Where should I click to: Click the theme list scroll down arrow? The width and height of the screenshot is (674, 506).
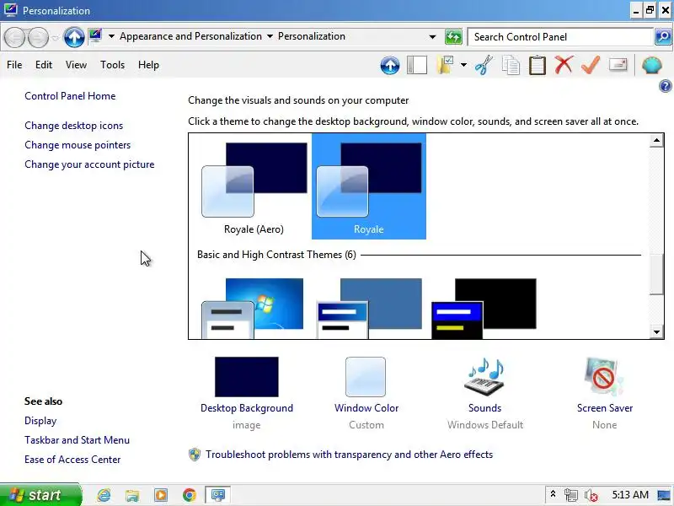click(x=656, y=331)
